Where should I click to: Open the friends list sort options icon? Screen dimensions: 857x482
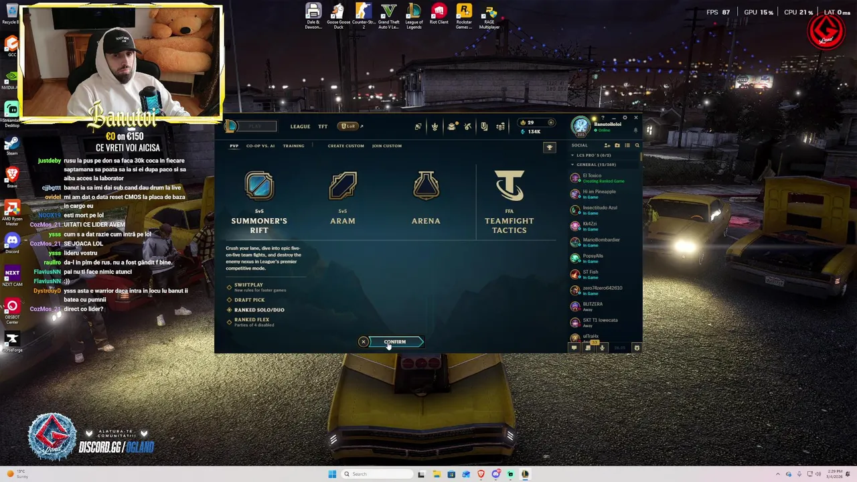coord(627,145)
